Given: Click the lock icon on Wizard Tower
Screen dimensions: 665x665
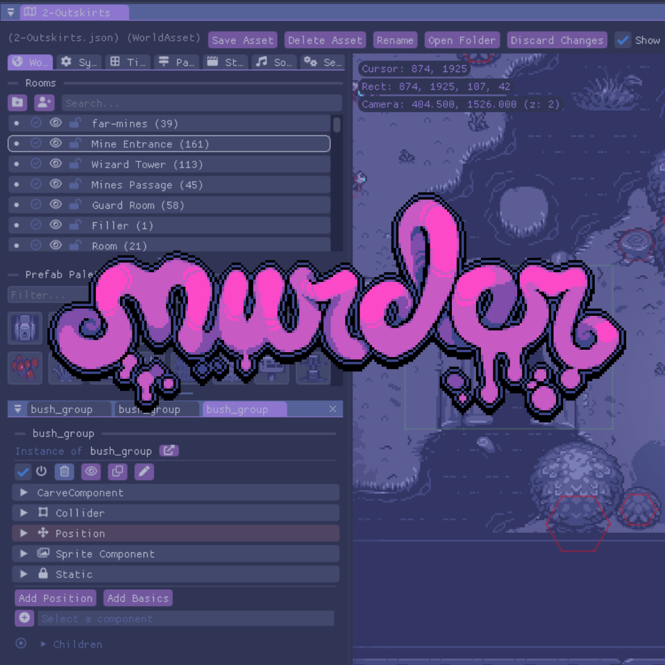Looking at the screenshot, I should click(x=75, y=164).
